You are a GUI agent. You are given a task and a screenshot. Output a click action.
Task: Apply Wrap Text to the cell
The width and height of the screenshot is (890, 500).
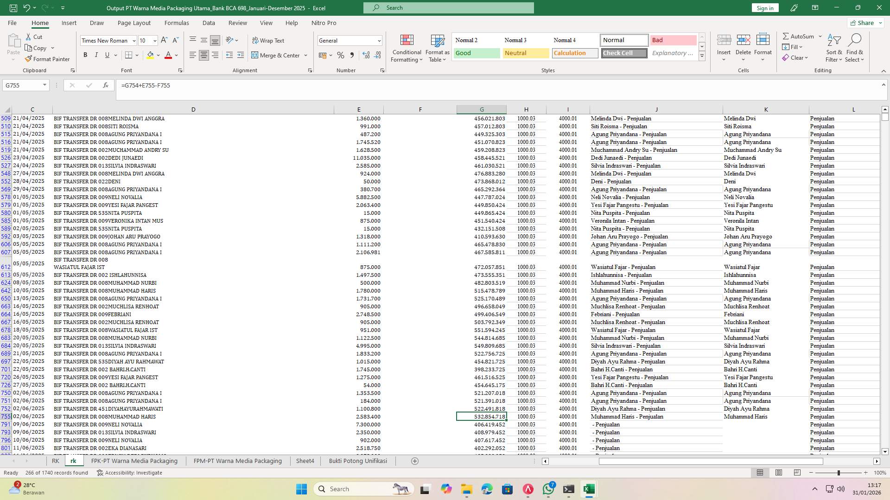tap(269, 40)
